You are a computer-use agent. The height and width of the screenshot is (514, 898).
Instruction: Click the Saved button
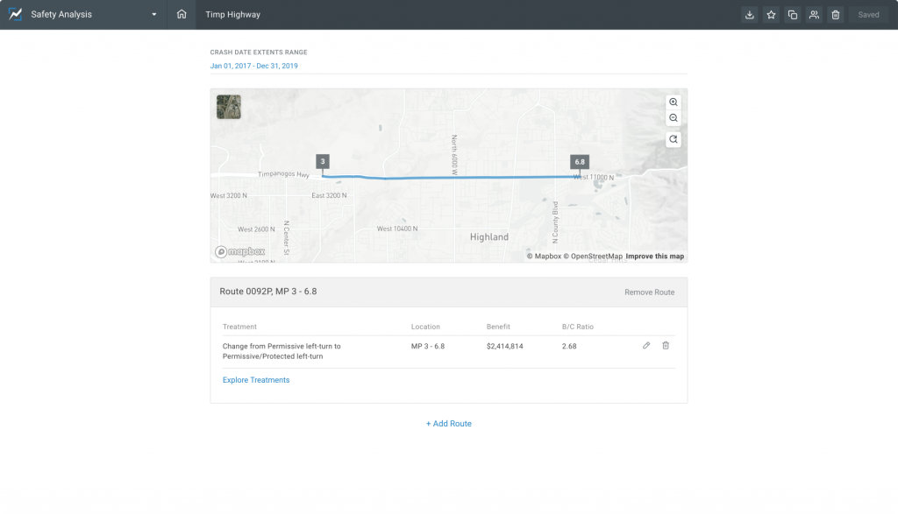868,15
